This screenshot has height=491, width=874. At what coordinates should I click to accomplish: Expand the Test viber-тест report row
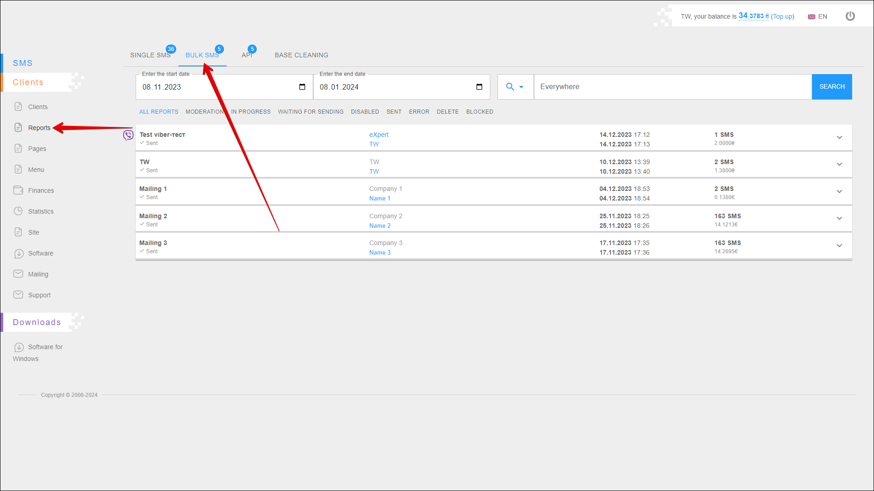pos(839,137)
